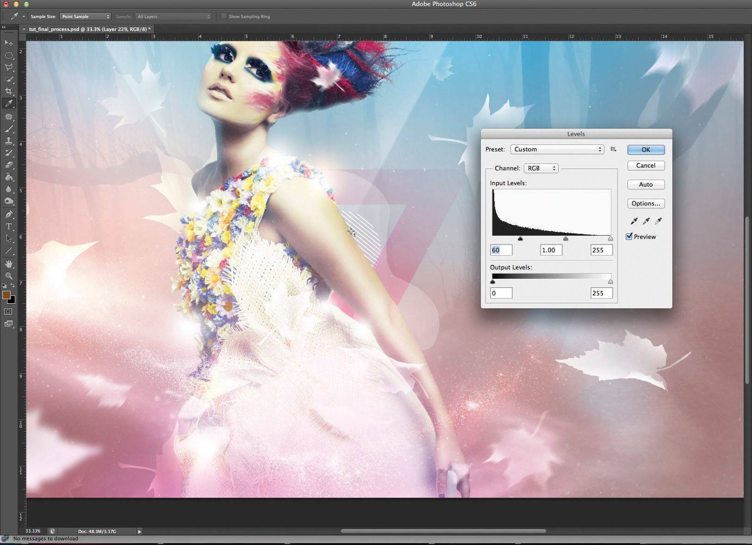This screenshot has width=752, height=545.
Task: Click the midtone gamma field showing 1.00
Action: (551, 250)
